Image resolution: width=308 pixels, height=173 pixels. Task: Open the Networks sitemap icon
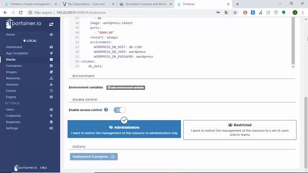51,78
